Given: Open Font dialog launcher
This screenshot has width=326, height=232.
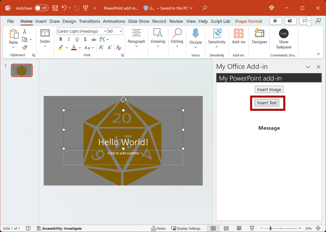Looking at the screenshot, I should (x=123, y=55).
